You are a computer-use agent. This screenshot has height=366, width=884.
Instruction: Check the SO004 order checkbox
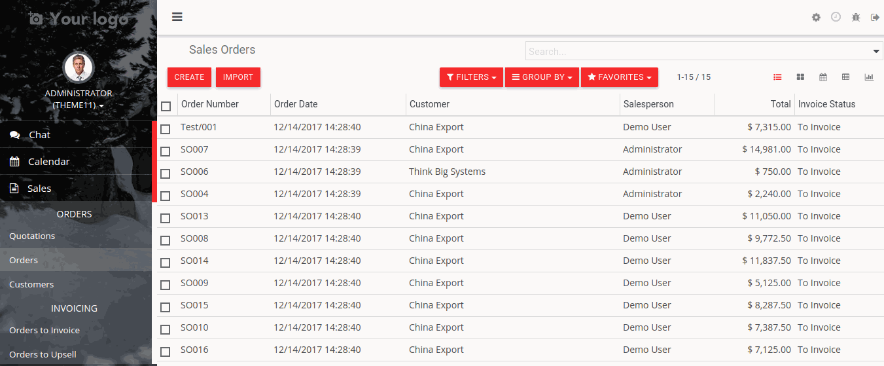pos(166,196)
